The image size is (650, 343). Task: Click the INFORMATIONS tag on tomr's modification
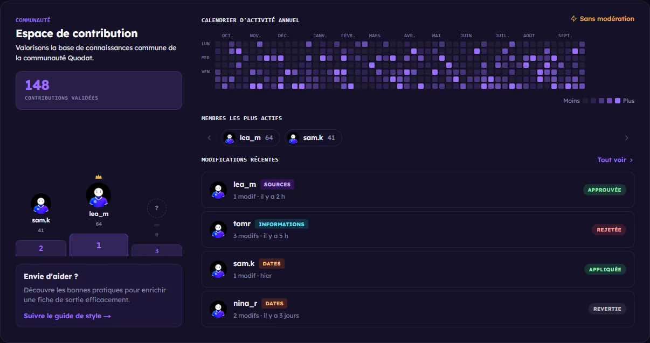[281, 225]
